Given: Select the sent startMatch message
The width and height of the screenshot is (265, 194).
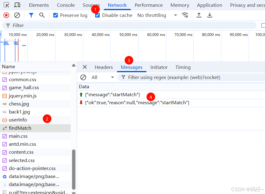Looking at the screenshot, I should 171,95.
